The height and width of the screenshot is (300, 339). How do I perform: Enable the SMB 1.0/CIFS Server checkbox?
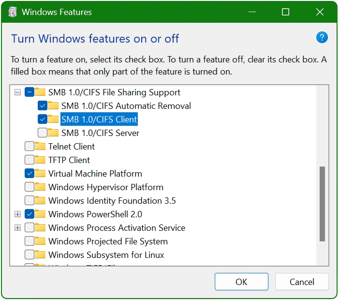(43, 133)
